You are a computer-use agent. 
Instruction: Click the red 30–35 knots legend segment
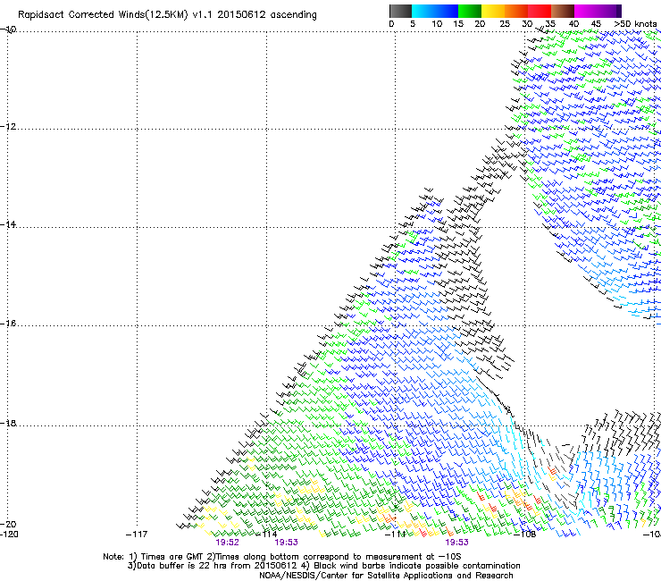click(540, 11)
